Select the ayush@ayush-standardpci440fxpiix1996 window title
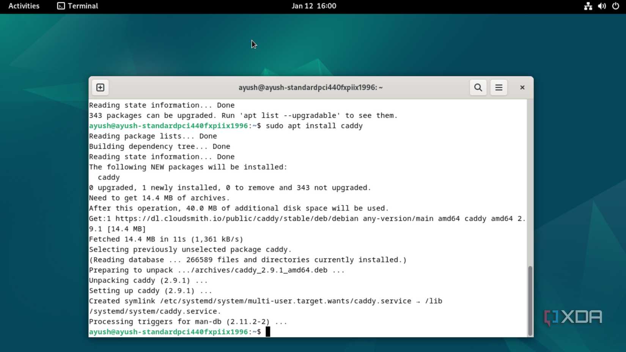The image size is (626, 352). (x=310, y=87)
